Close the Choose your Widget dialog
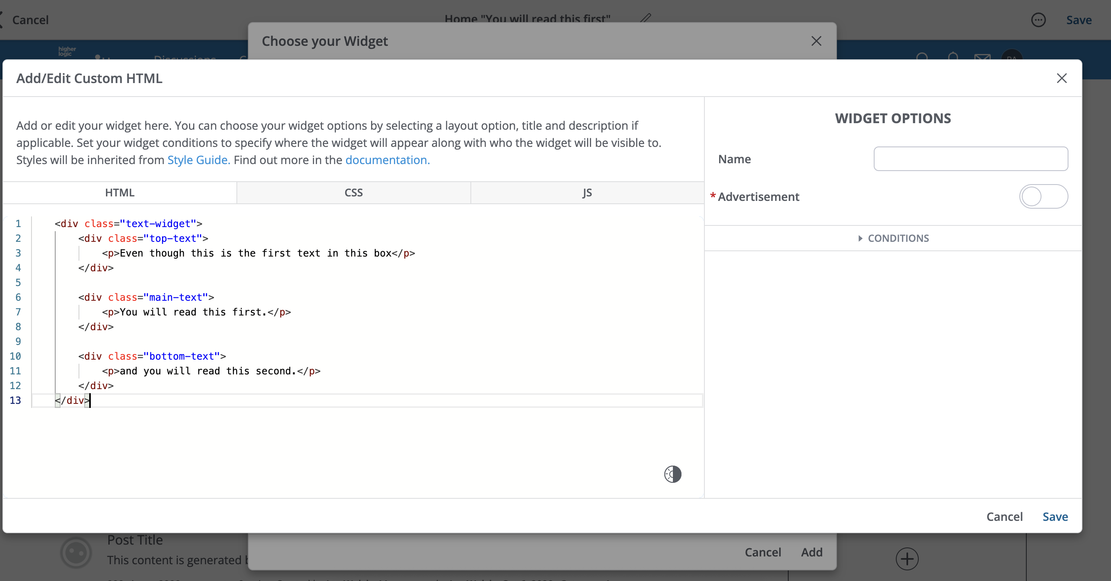Image resolution: width=1111 pixels, height=581 pixels. pyautogui.click(x=816, y=41)
